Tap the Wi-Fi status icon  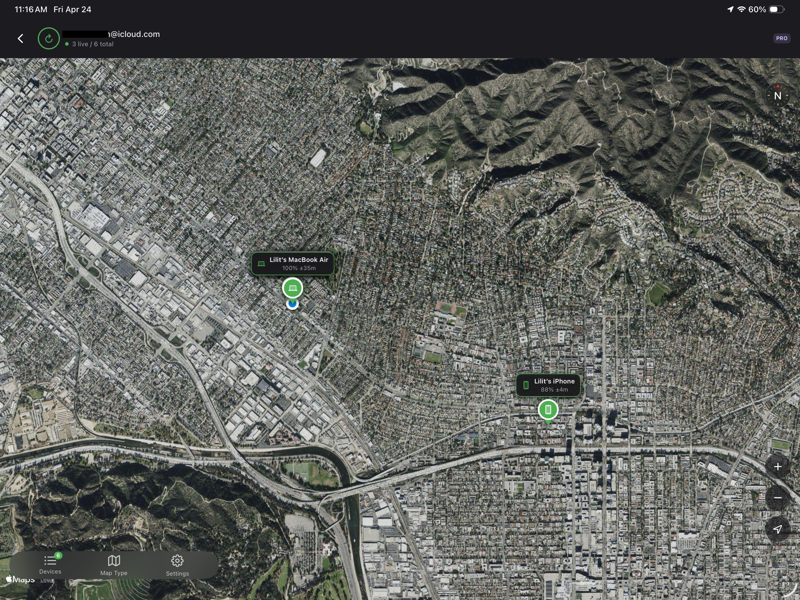(741, 9)
